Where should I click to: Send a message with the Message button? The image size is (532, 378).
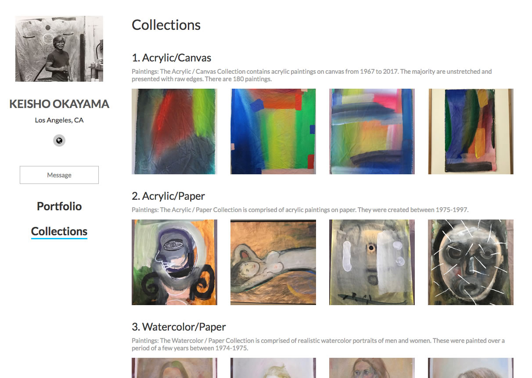(59, 175)
